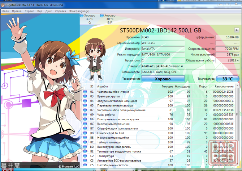Open the Справка menu
This screenshot has height=171, width=242.
pyautogui.click(x=61, y=11)
